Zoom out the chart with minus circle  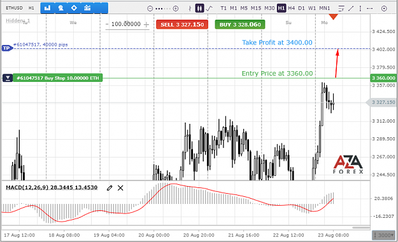coord(150,9)
